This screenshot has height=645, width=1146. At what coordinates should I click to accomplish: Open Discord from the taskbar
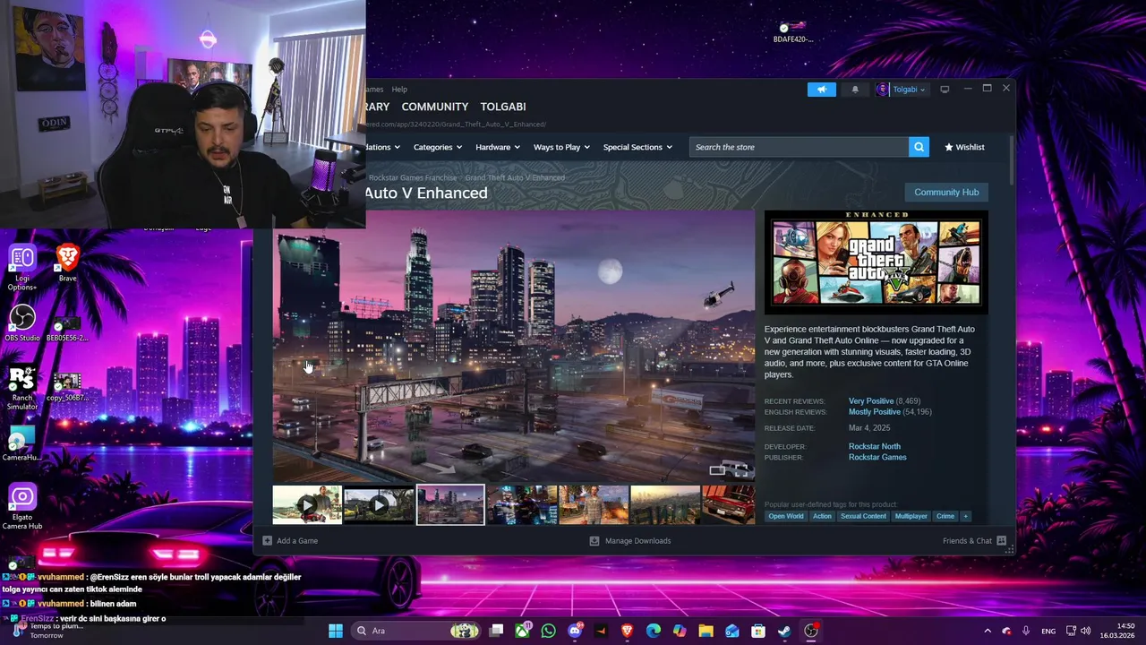575,631
